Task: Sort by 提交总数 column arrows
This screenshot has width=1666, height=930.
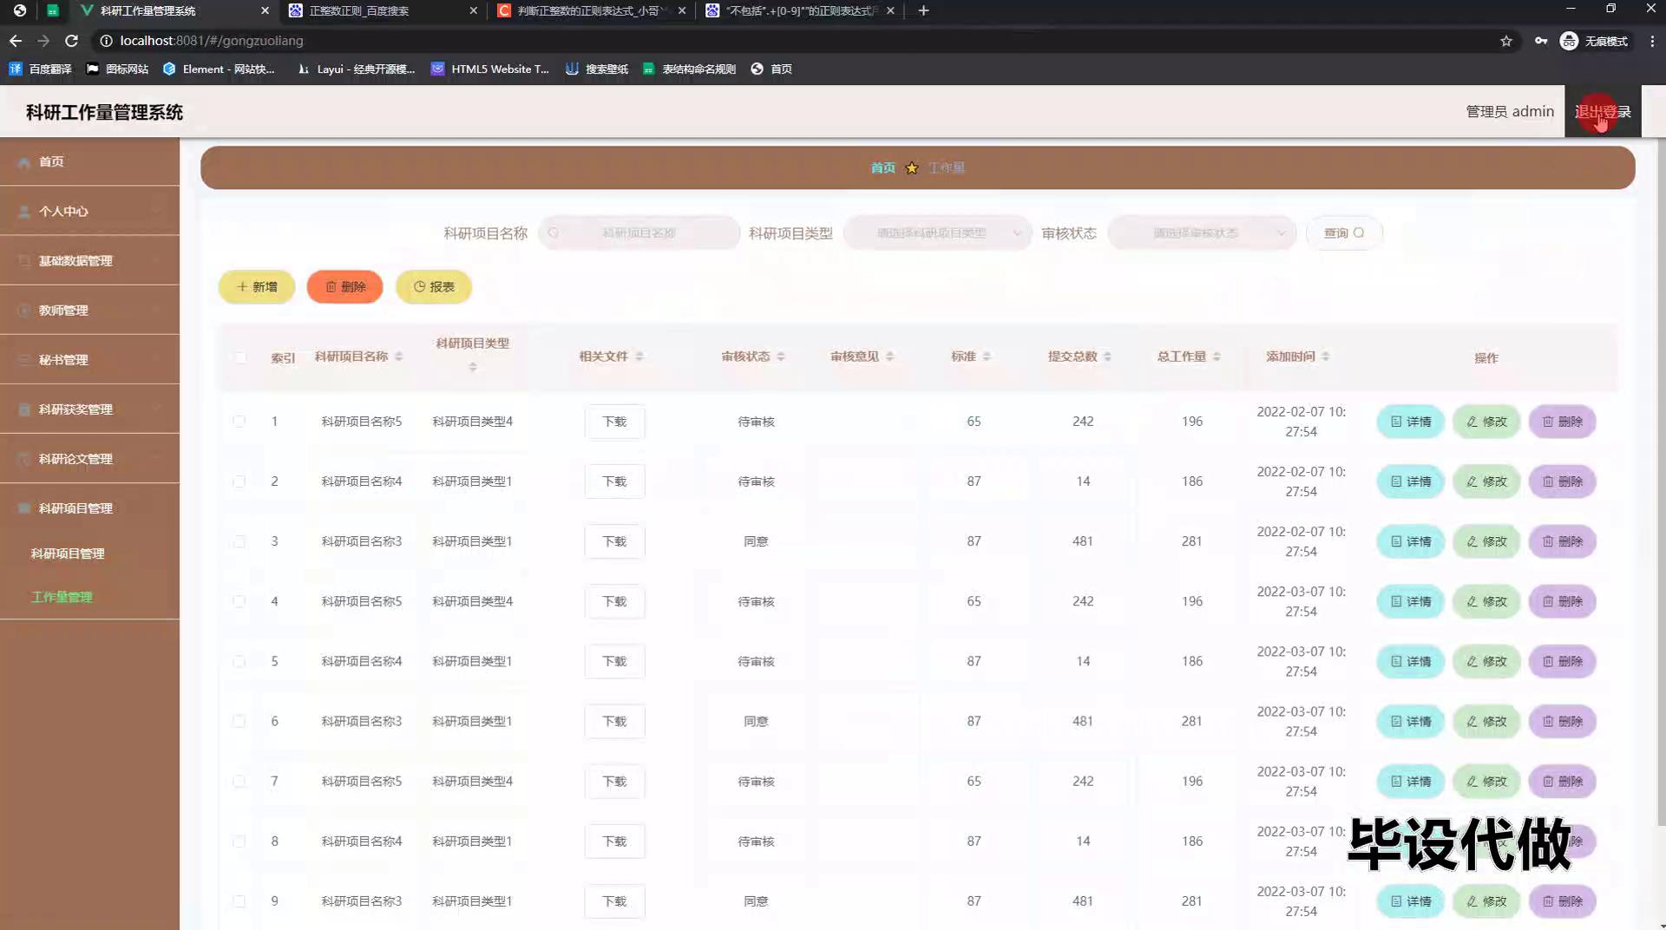Action: (x=1107, y=357)
